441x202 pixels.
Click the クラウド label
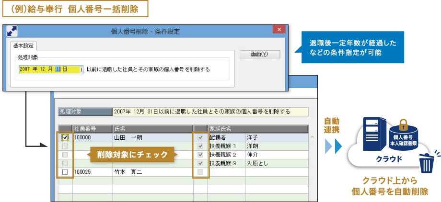(x=389, y=159)
